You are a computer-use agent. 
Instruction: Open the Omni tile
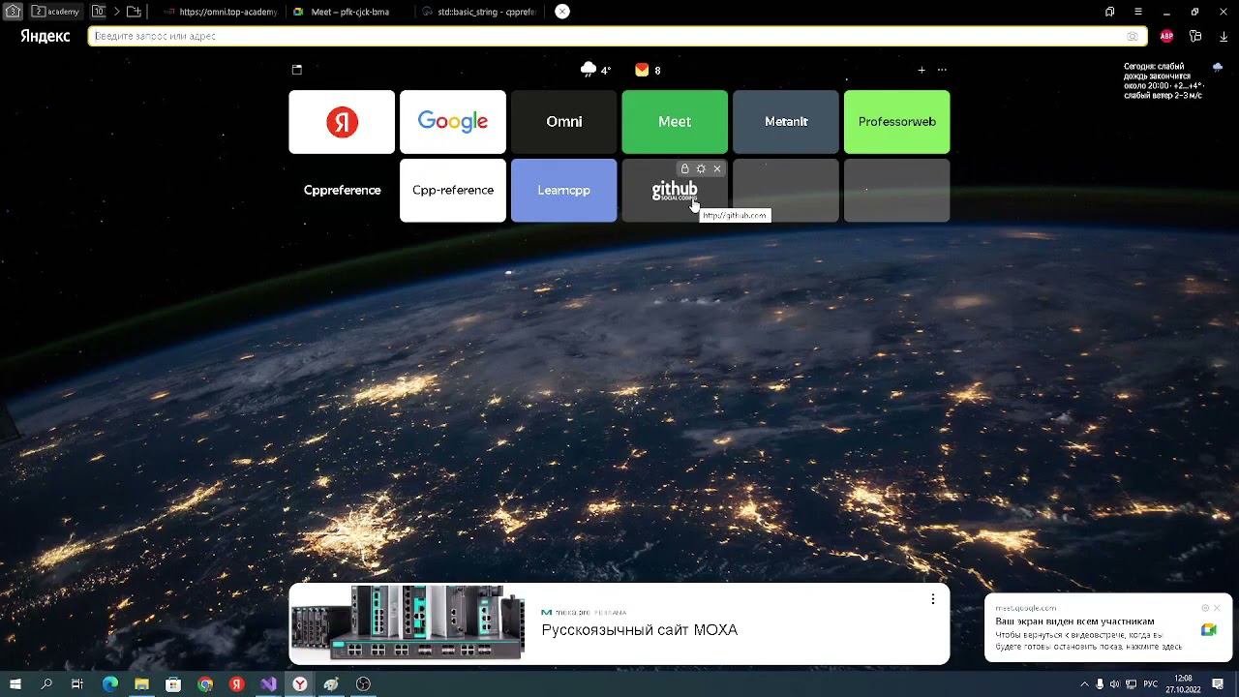click(x=563, y=122)
